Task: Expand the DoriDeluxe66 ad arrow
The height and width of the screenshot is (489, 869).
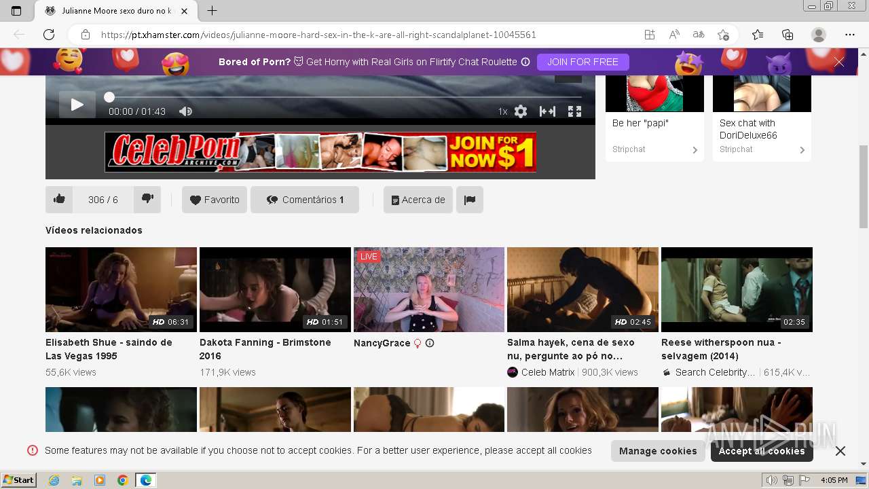Action: click(x=802, y=150)
